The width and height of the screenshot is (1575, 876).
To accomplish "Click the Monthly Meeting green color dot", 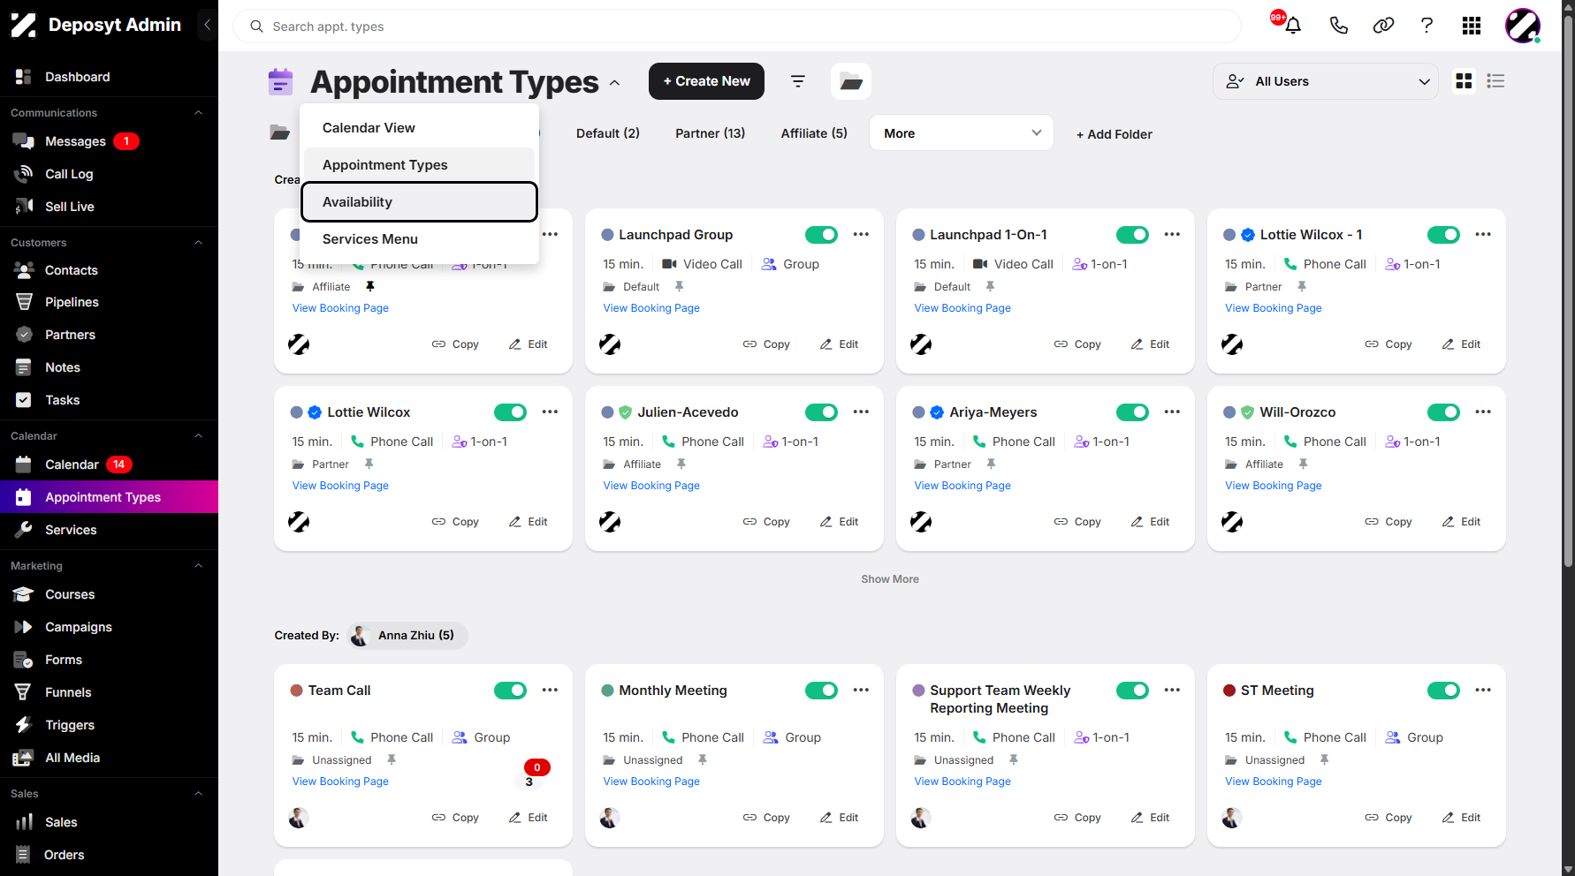I will point(607,691).
